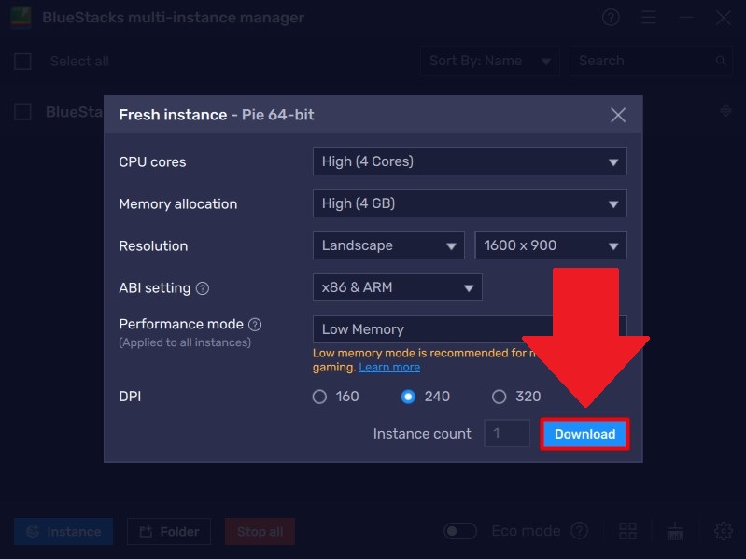Click the search magnifier icon
The image size is (746, 559).
point(721,61)
